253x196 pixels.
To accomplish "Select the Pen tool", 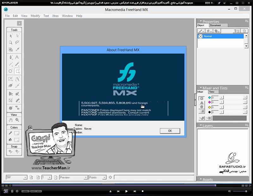I will [x=11, y=57].
